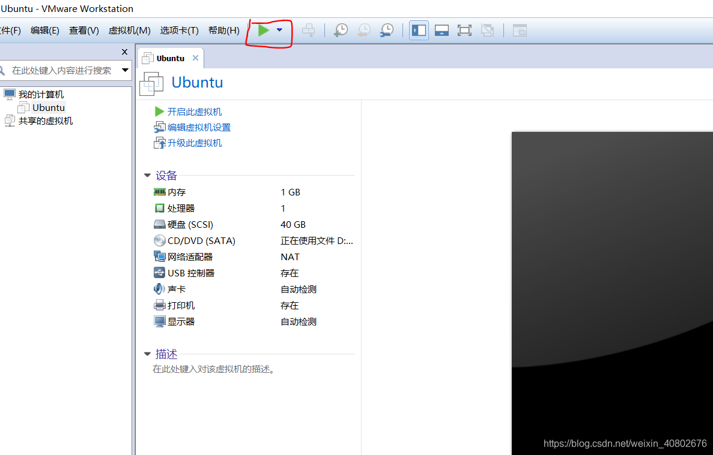The image size is (713, 455).
Task: Open the search filter dropdown arrow
Action: [125, 70]
